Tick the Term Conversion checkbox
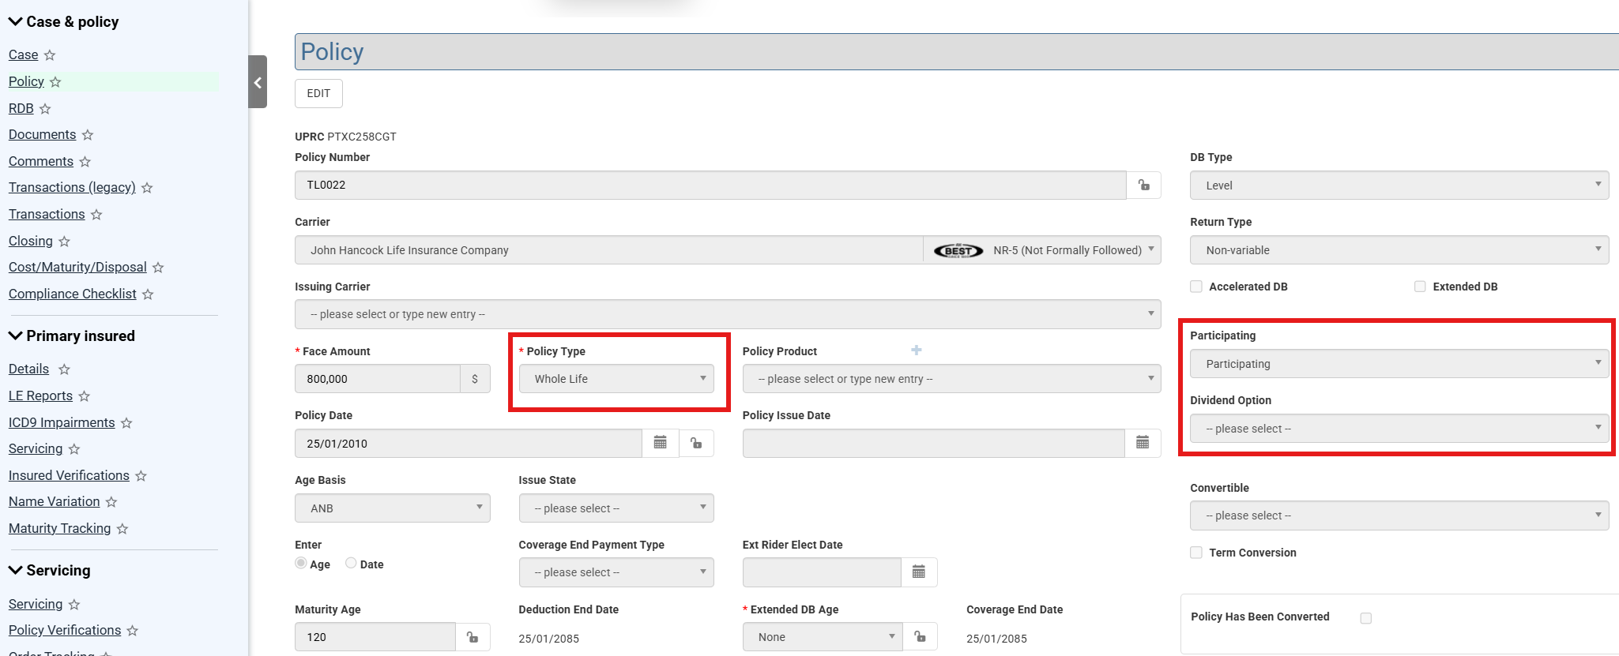 coord(1196,553)
